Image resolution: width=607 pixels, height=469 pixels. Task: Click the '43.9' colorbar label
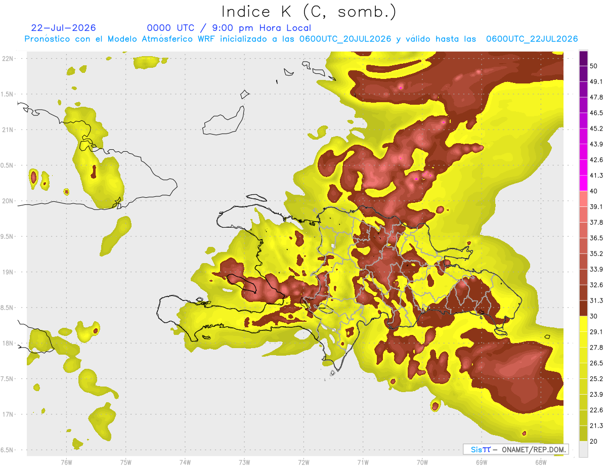(596, 144)
